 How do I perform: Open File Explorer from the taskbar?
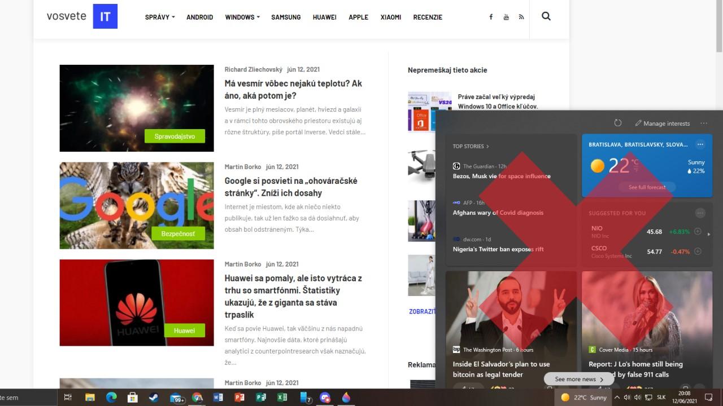tap(90, 398)
